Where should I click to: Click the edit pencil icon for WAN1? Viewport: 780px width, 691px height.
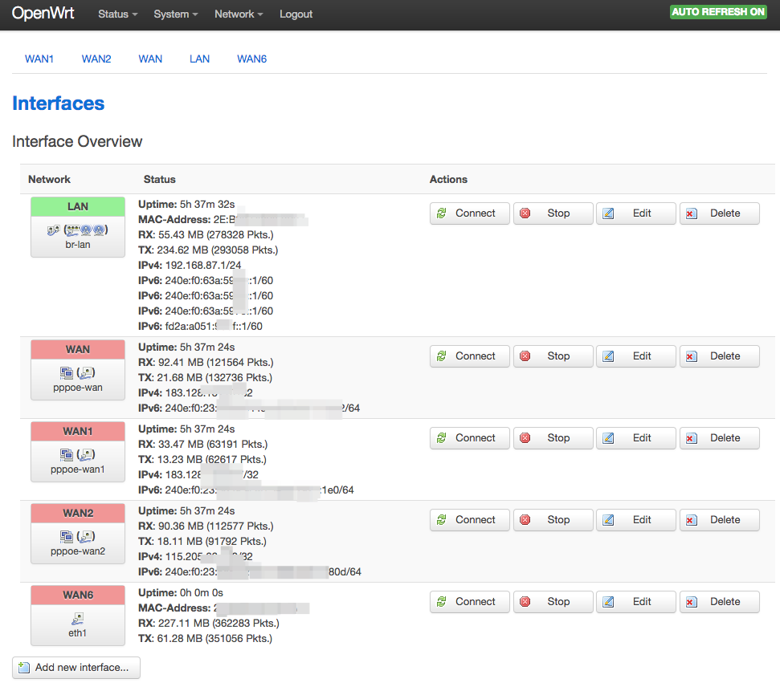pos(608,438)
